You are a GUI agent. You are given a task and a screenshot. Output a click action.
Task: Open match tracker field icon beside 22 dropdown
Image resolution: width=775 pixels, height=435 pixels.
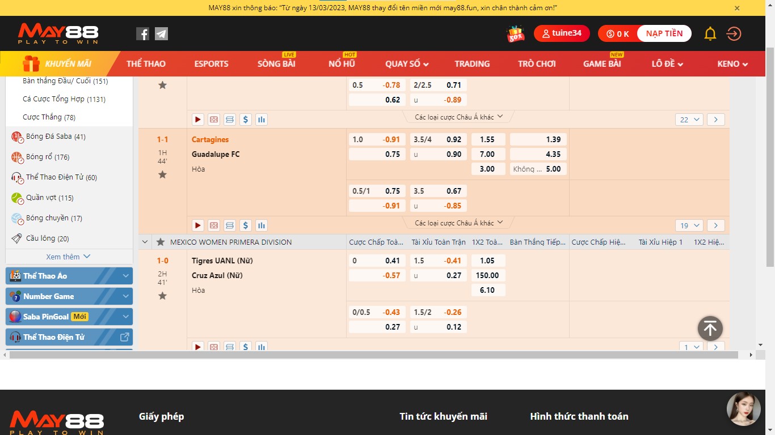coord(214,120)
